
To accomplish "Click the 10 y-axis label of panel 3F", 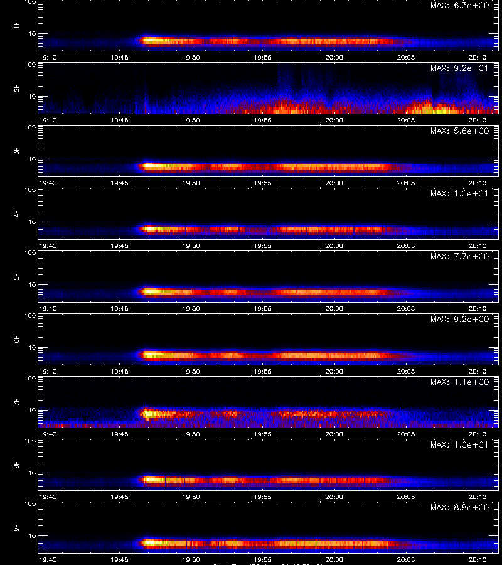I will (33, 159).
